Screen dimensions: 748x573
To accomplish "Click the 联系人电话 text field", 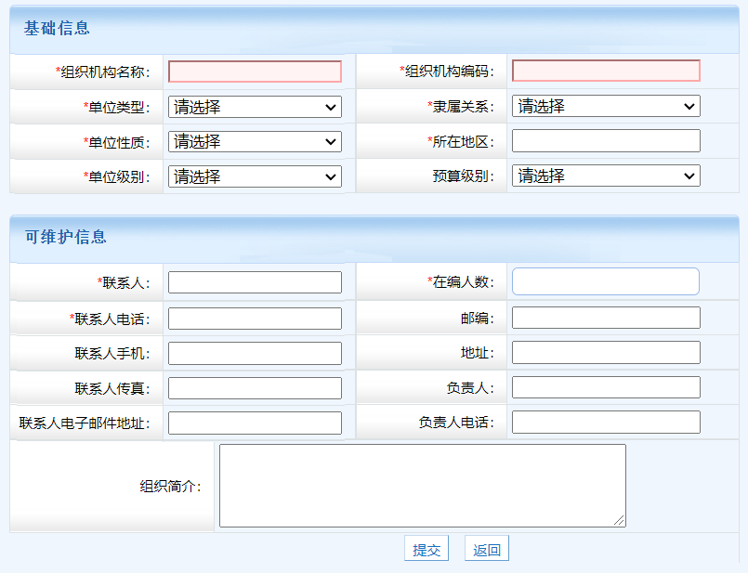I will [255, 319].
